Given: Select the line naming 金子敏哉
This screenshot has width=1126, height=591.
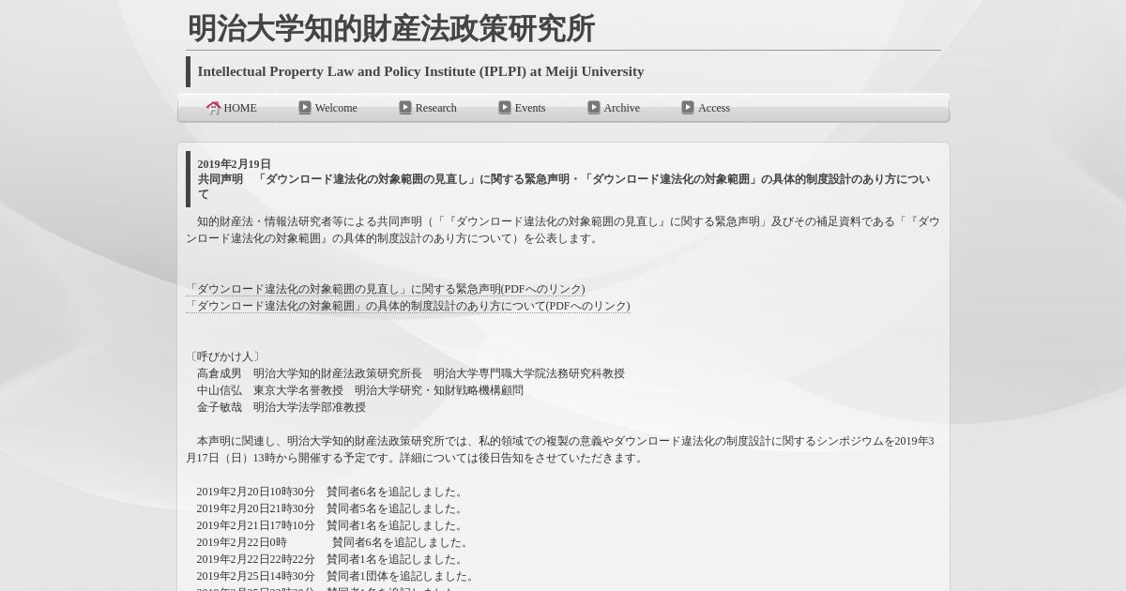Looking at the screenshot, I should pos(281,407).
